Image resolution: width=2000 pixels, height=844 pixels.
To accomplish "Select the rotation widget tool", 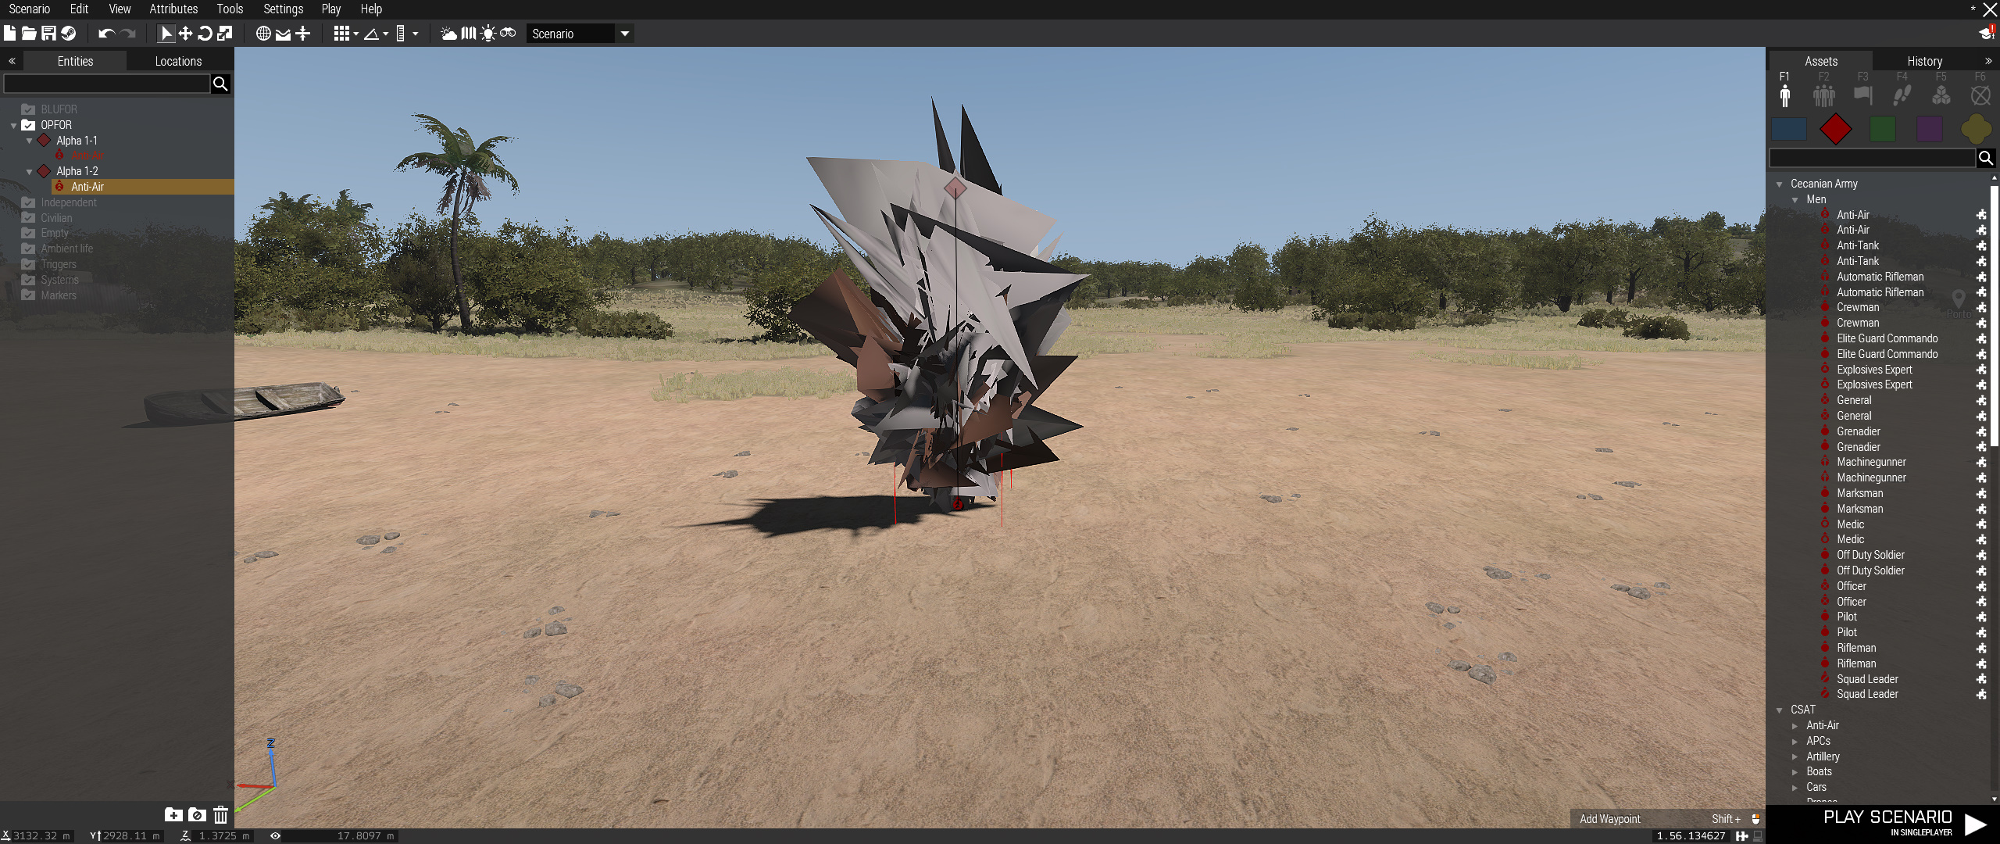I will click(205, 33).
